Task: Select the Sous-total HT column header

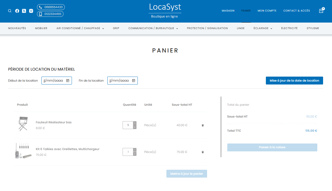Action: [182, 105]
